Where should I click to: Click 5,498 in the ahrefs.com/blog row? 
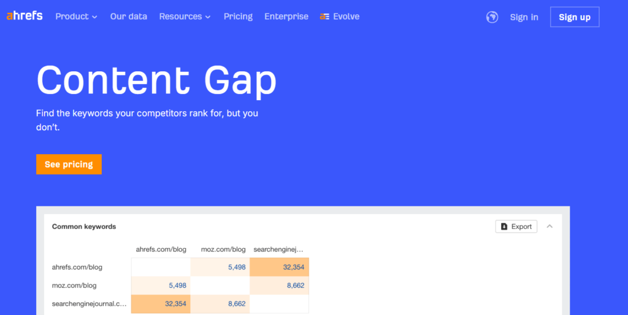[237, 267]
